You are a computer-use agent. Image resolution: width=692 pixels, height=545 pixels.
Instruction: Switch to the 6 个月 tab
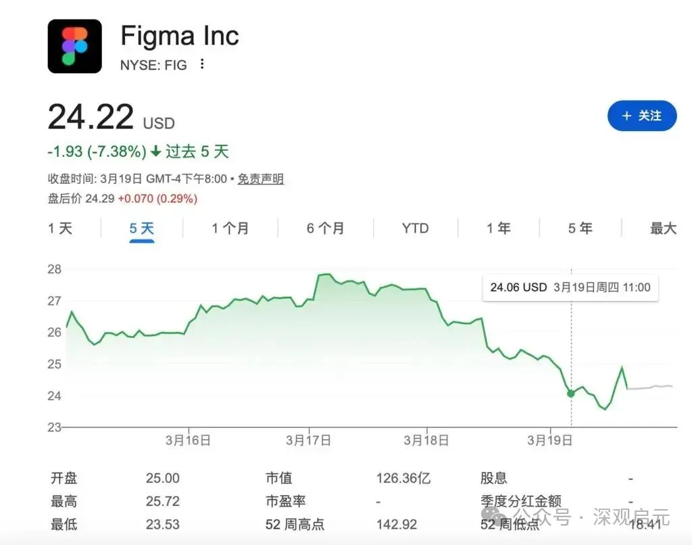(325, 229)
